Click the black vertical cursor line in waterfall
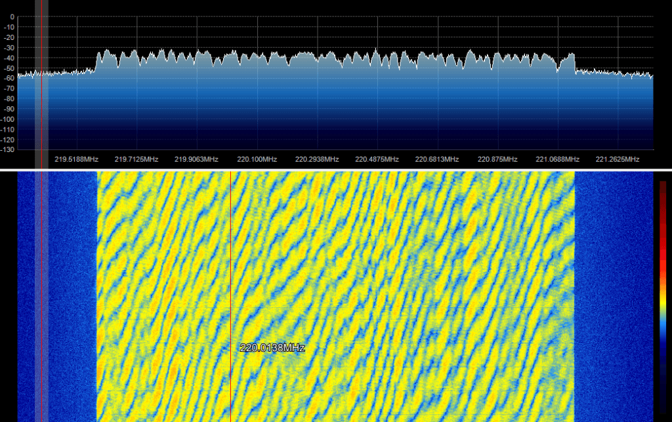The height and width of the screenshot is (422, 672). pos(231,262)
